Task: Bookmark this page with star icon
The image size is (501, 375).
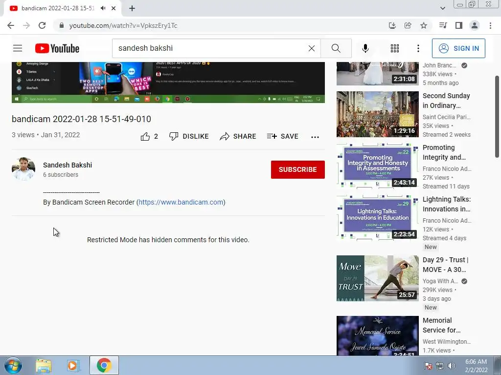Action: coord(424,25)
